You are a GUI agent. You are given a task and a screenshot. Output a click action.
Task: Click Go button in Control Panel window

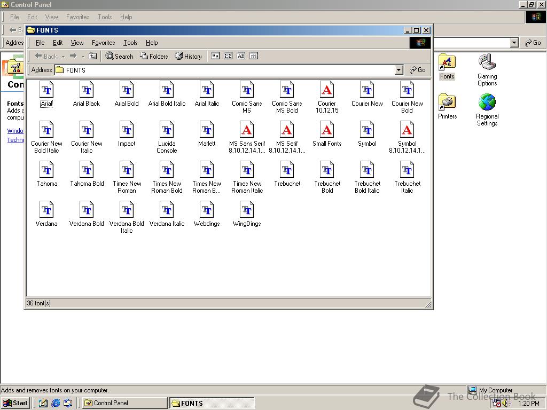click(533, 43)
